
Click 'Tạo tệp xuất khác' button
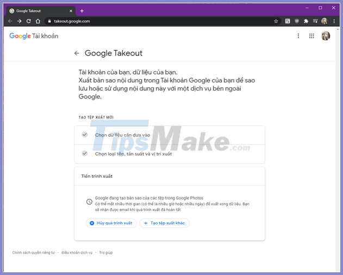tap(165, 223)
